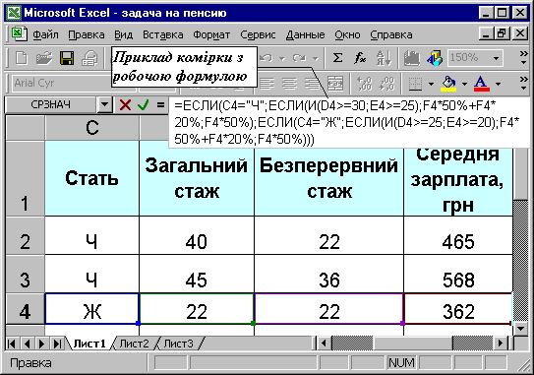Merge and center cells icon

[x=335, y=84]
